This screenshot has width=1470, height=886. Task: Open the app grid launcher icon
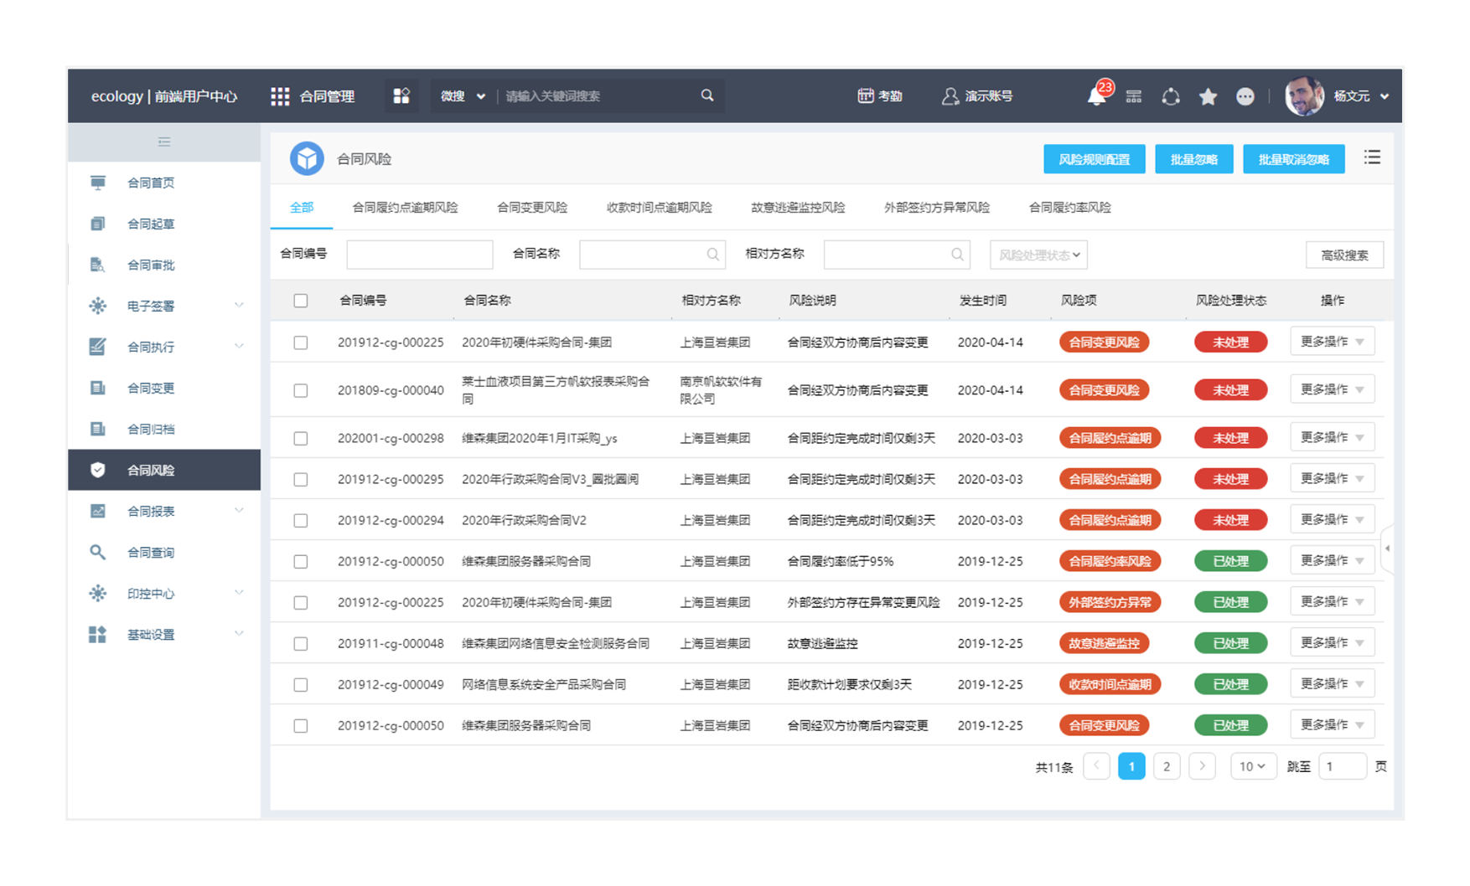click(280, 96)
